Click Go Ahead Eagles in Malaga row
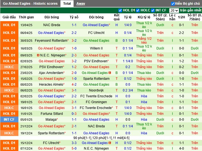 (x=96, y=120)
